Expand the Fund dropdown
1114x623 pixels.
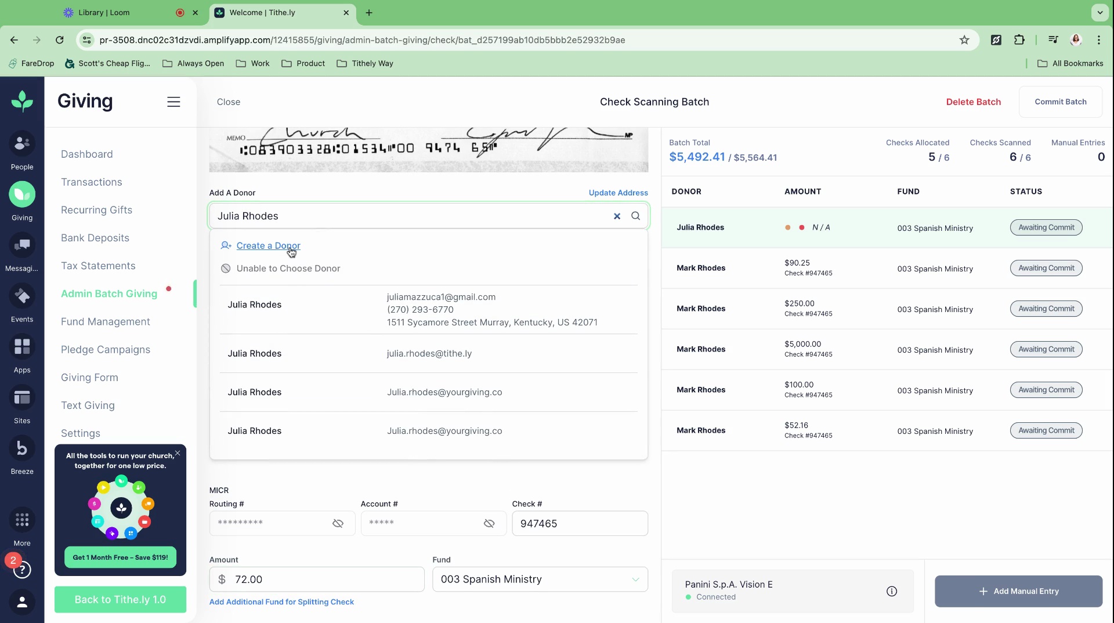coord(635,579)
